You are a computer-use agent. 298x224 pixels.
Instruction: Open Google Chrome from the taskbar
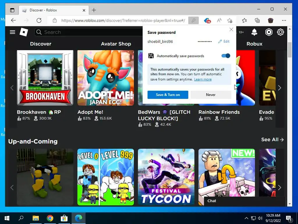click(50, 218)
